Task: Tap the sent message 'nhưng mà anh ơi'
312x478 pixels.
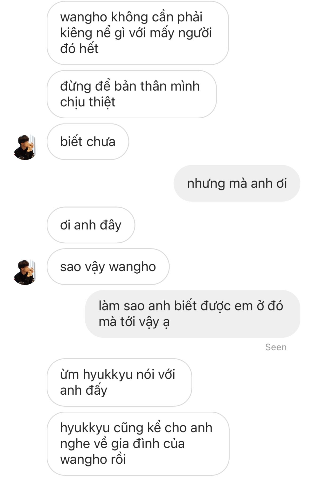Action: point(237,183)
